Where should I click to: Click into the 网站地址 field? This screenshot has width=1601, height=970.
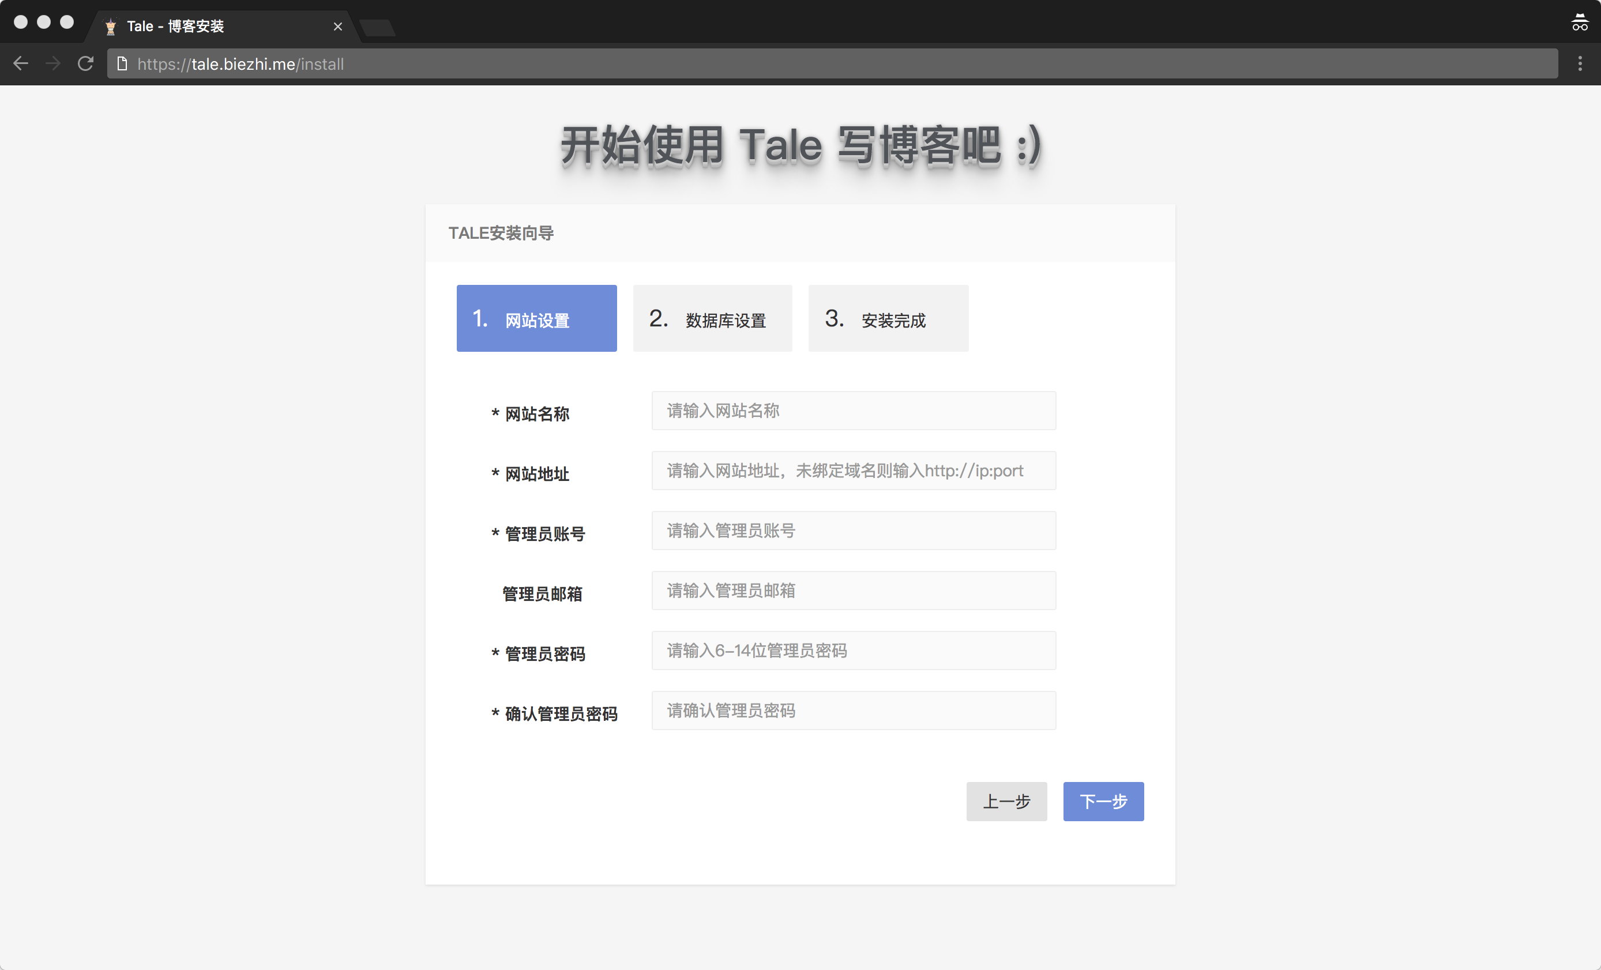[x=853, y=471]
